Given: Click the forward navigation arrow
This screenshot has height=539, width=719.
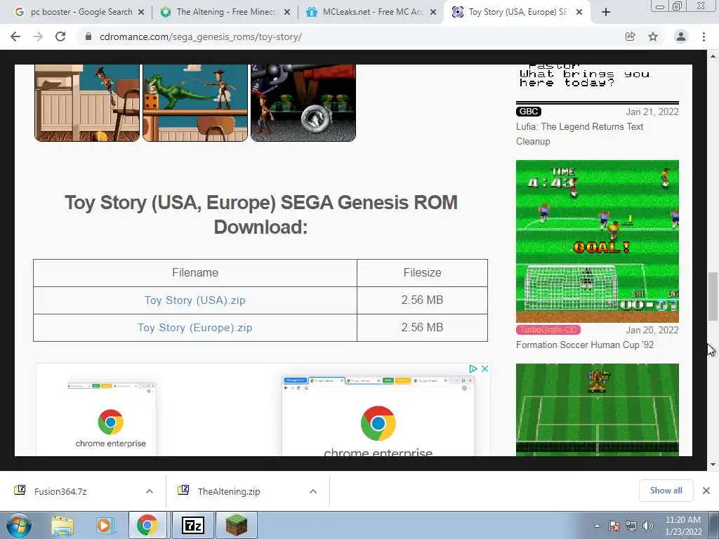Looking at the screenshot, I should 38,36.
